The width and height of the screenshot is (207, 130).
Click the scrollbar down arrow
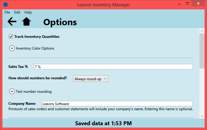tap(202, 116)
